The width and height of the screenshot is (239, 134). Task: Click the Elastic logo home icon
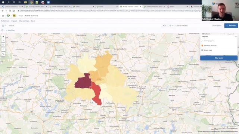pos(8,16)
